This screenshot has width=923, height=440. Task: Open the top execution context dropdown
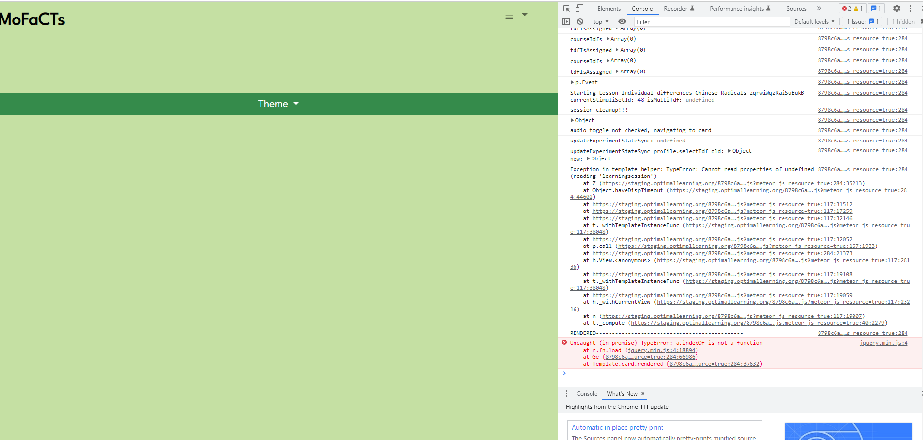click(x=600, y=21)
